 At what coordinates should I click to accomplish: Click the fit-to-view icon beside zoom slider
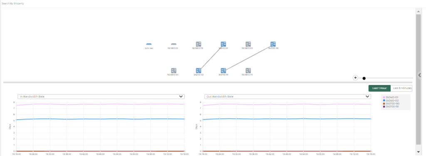355,78
